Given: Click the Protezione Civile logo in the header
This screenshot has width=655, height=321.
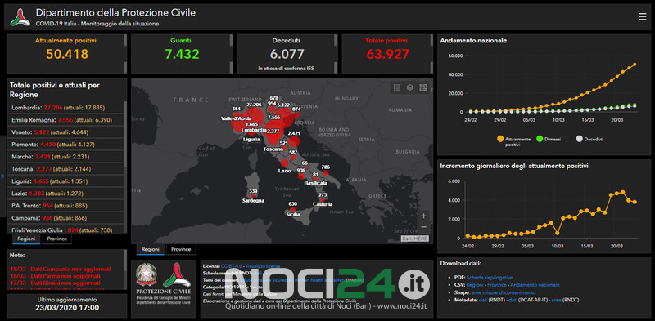Looking at the screenshot, I should pos(20,17).
